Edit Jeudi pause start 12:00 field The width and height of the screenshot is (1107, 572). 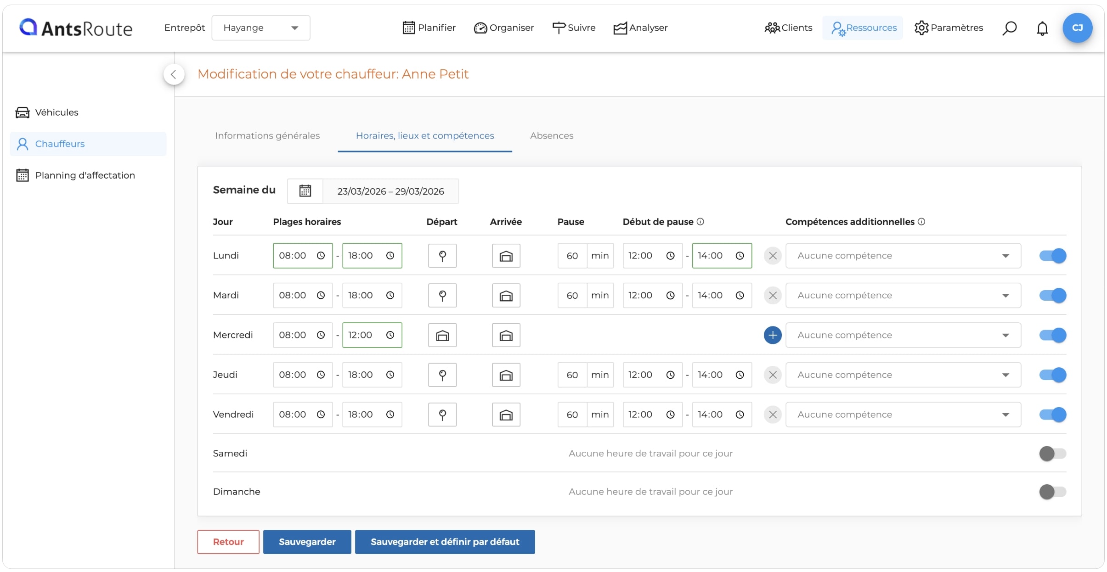point(652,375)
